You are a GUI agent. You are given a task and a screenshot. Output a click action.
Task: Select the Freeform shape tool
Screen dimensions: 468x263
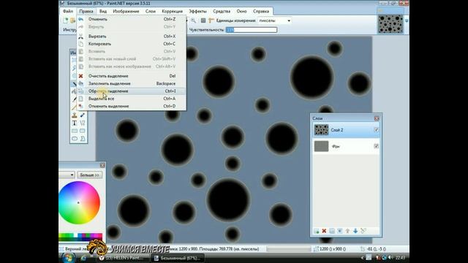(x=83, y=139)
